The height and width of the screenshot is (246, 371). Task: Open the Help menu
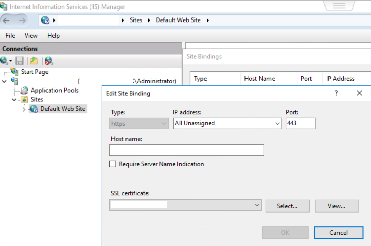(x=53, y=36)
